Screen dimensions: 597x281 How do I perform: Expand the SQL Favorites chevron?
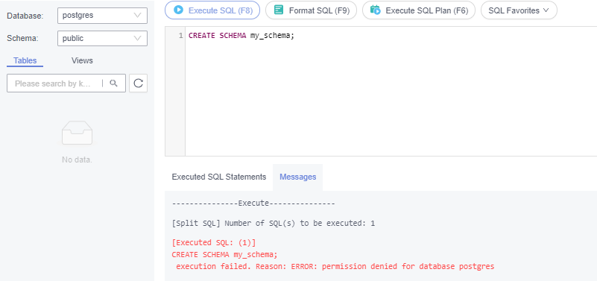[x=546, y=10]
